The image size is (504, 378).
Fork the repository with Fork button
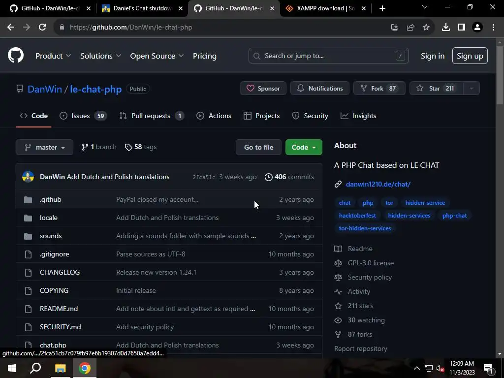(x=379, y=89)
